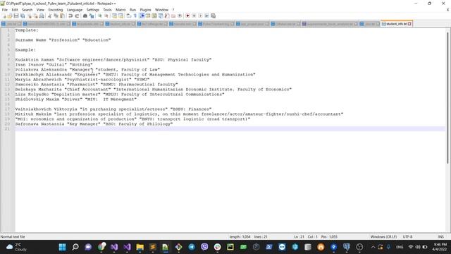Click the New file toolbar icon
Screen dimensions: 451x254
point(4,16)
